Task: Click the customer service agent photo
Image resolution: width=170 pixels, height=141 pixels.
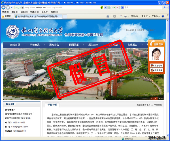Action: pos(156,54)
